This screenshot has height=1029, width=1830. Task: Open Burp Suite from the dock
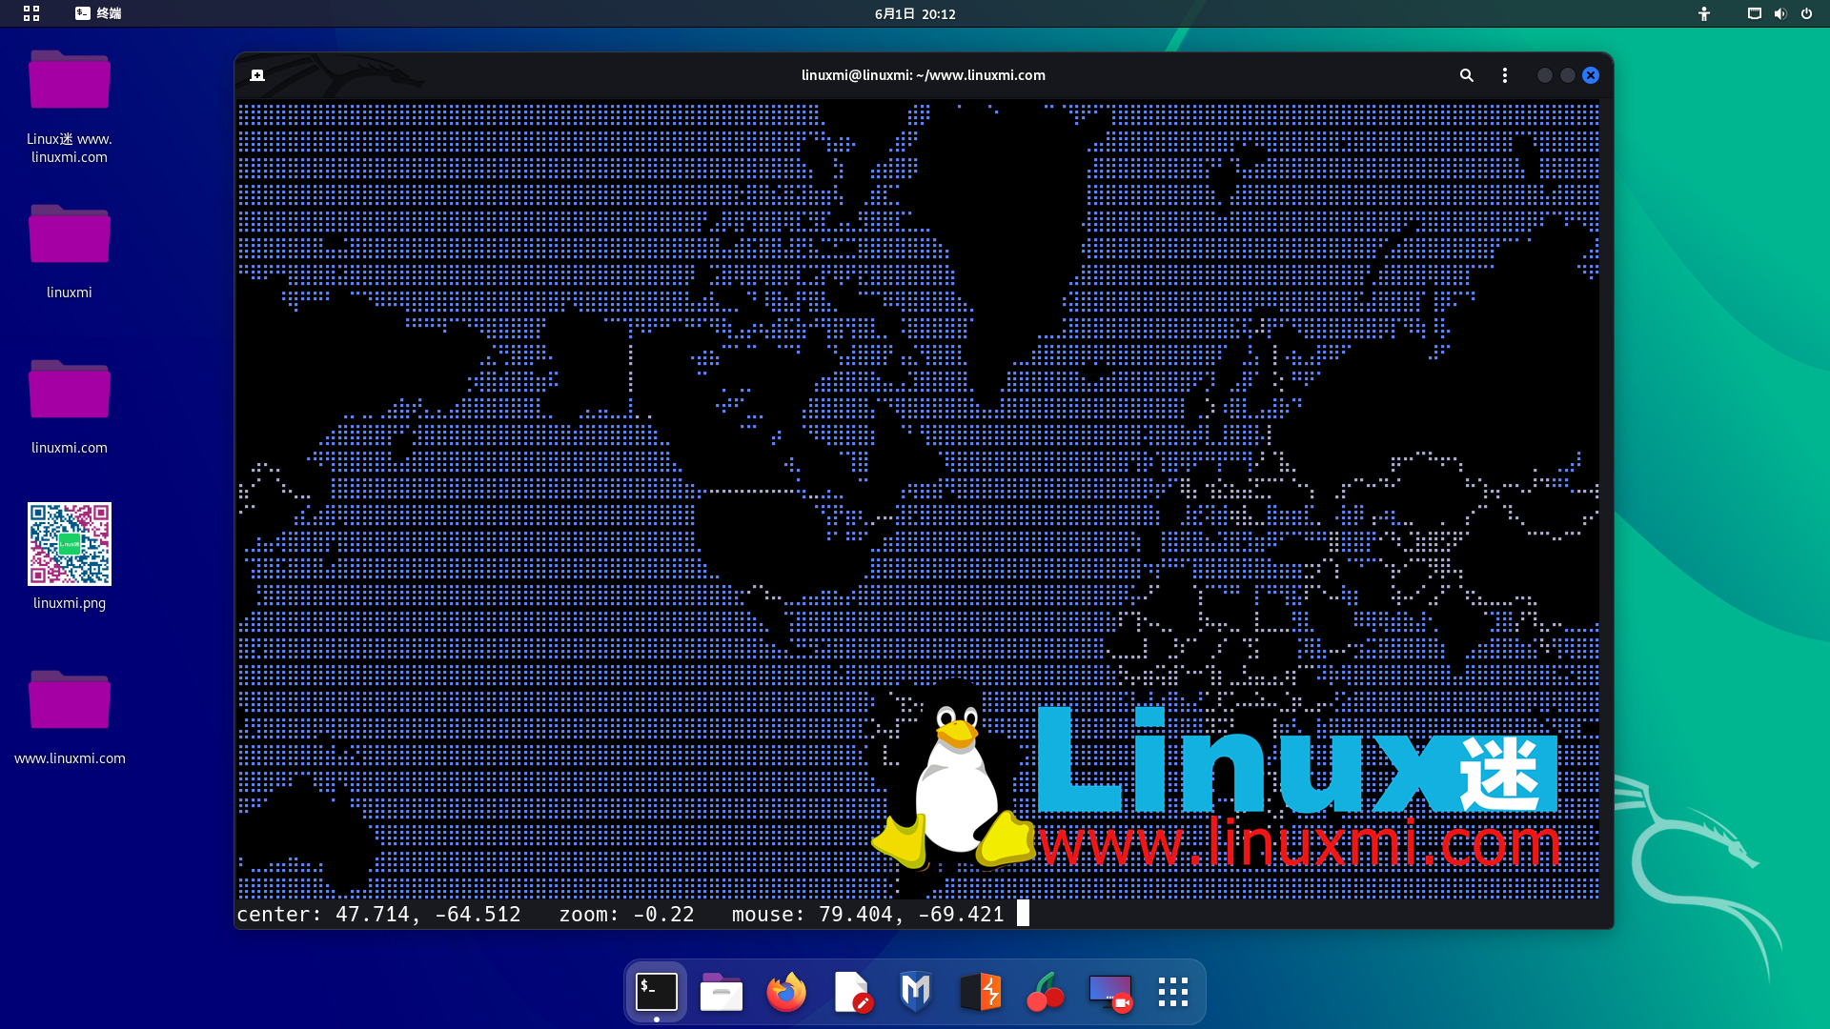[x=981, y=992]
